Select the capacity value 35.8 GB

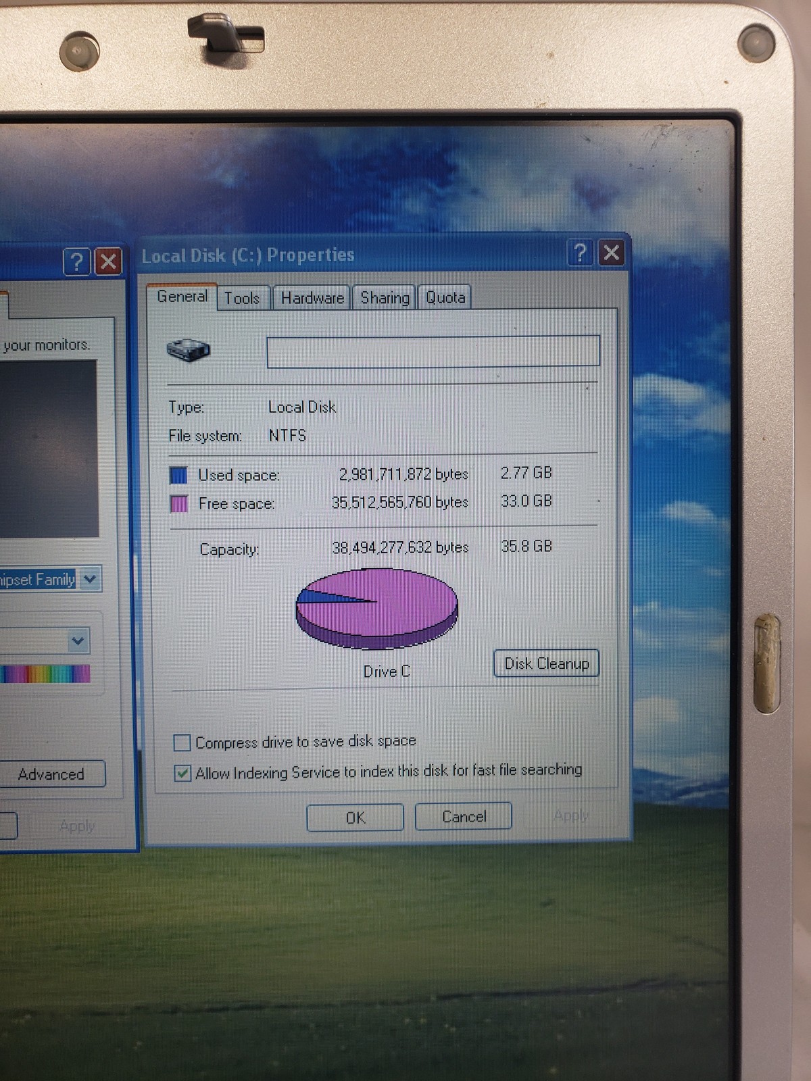tap(526, 546)
